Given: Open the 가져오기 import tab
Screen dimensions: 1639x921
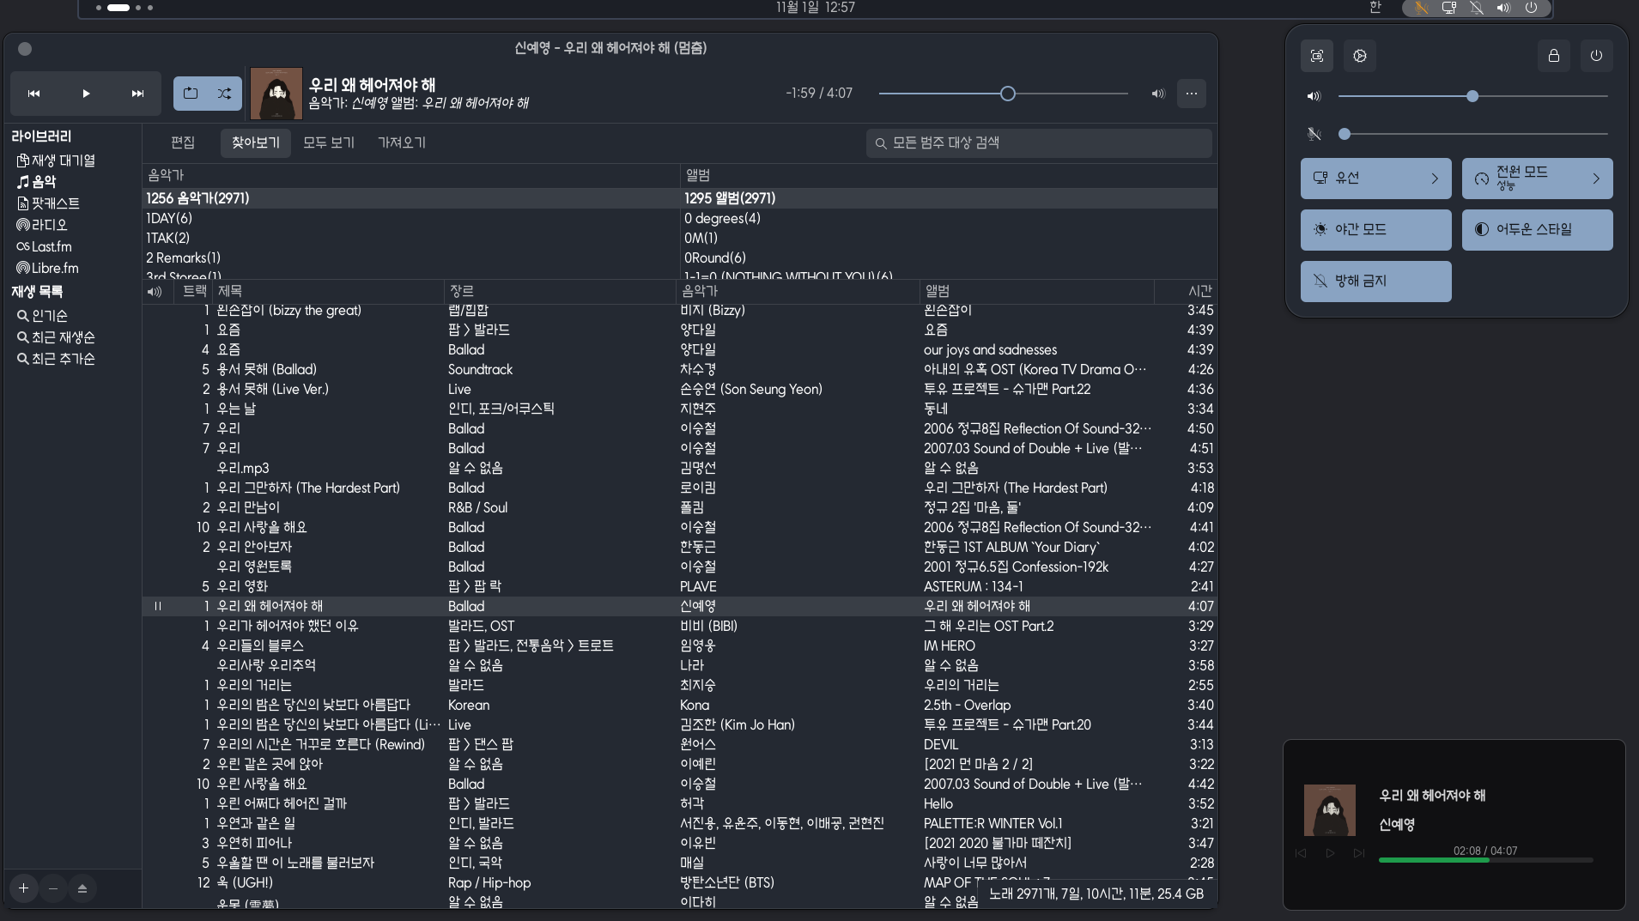Looking at the screenshot, I should [x=402, y=142].
